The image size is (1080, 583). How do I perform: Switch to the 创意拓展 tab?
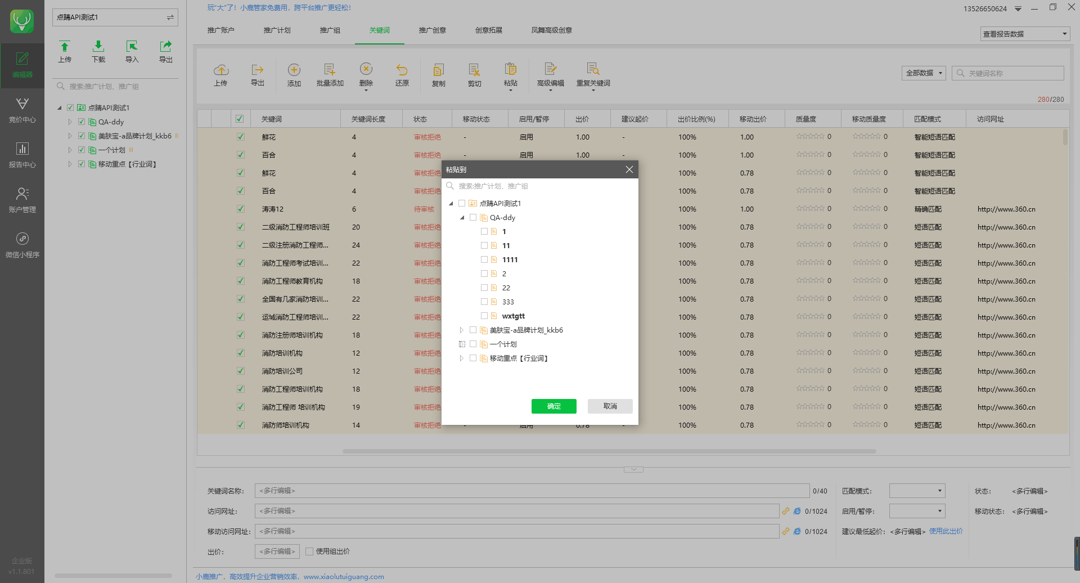pyautogui.click(x=489, y=30)
